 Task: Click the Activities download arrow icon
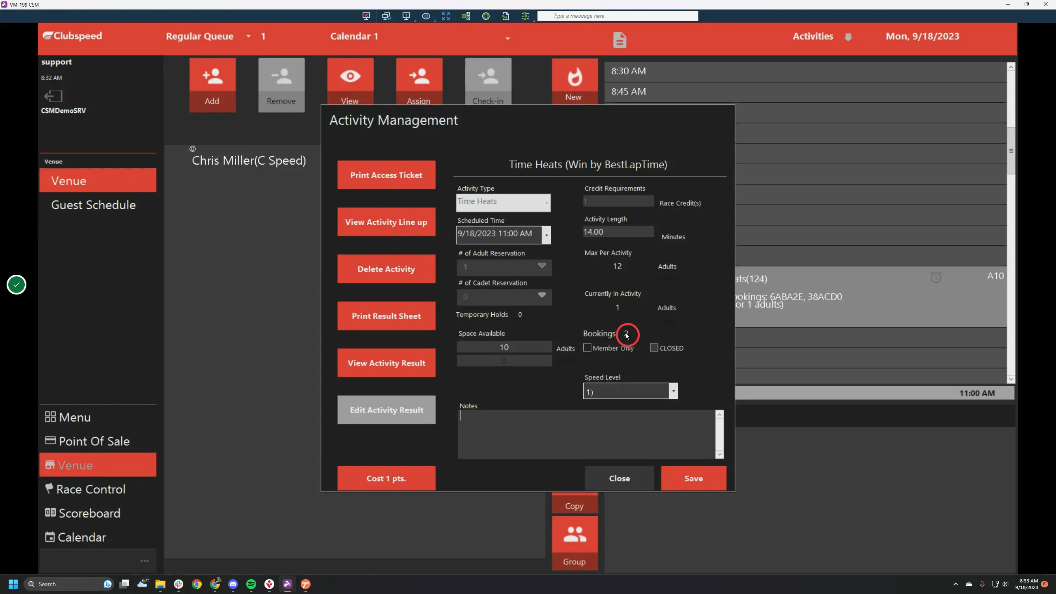[848, 37]
